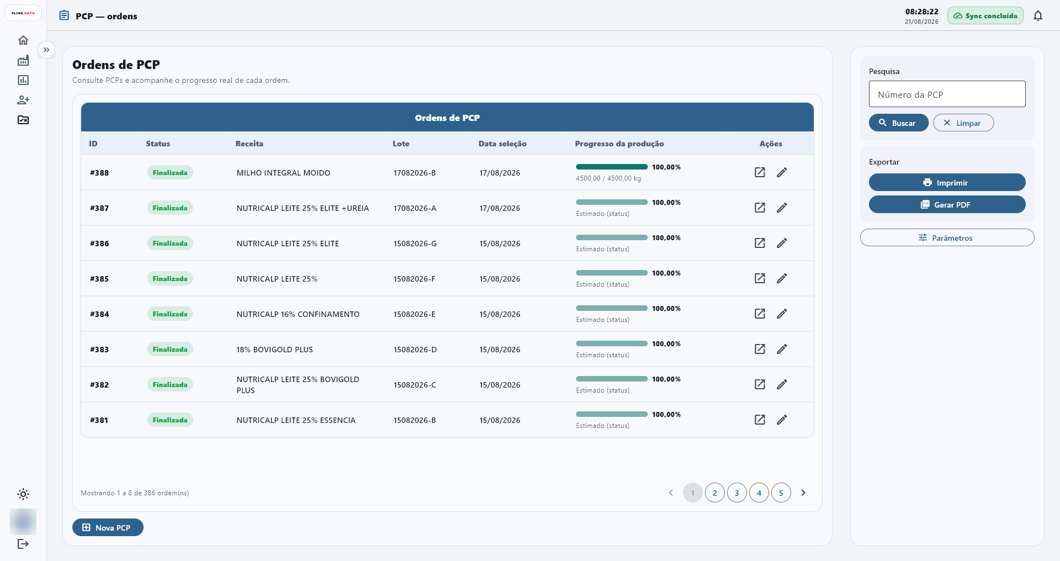Click the Buscar button
Screen dimensions: 1060x561
[x=899, y=123]
